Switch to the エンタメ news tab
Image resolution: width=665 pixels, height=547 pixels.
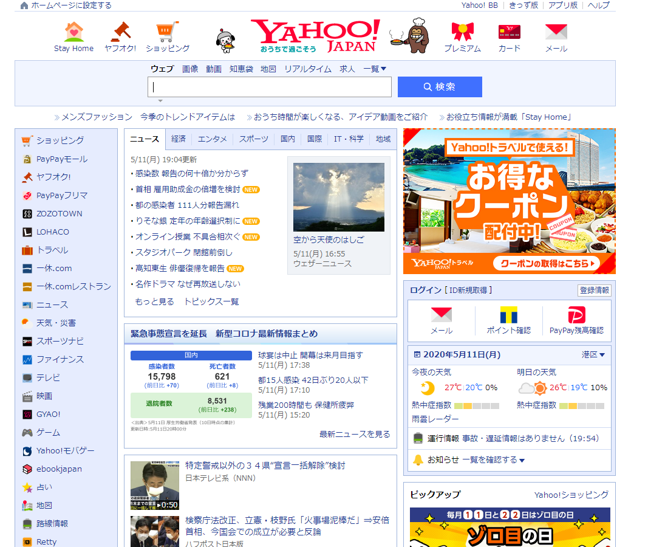(212, 139)
